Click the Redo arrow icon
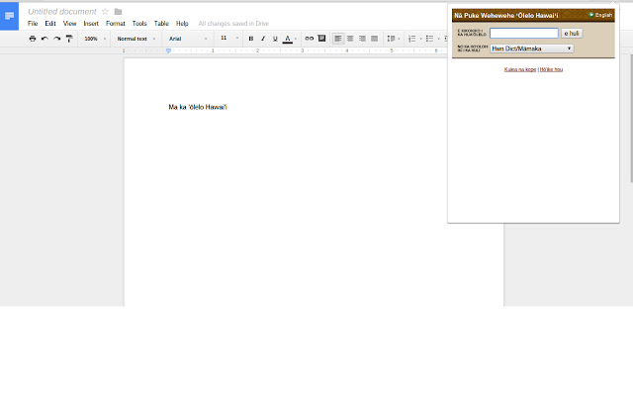This screenshot has height=396, width=633. (57, 39)
